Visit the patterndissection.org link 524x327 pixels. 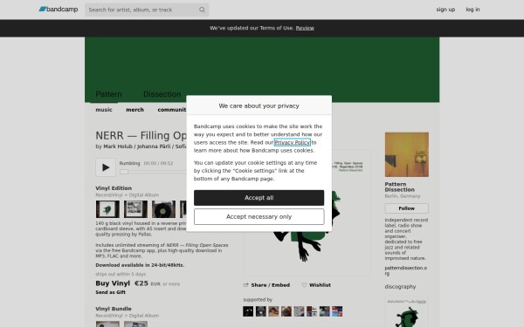click(406, 270)
